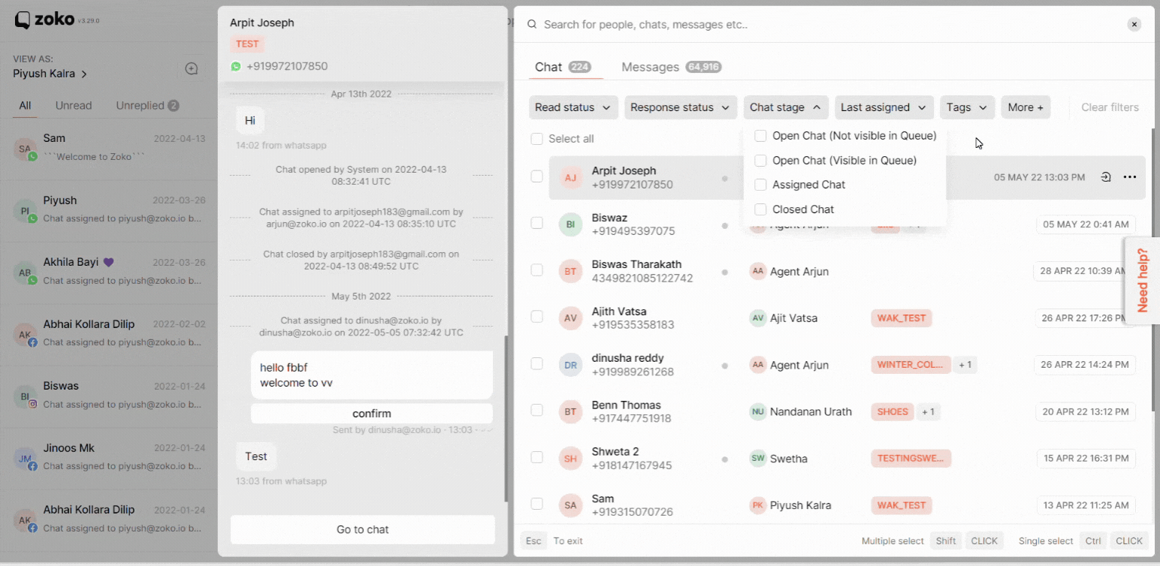Click SHOES tag on Benn Thomas row
This screenshot has width=1160, height=566.
click(x=893, y=411)
